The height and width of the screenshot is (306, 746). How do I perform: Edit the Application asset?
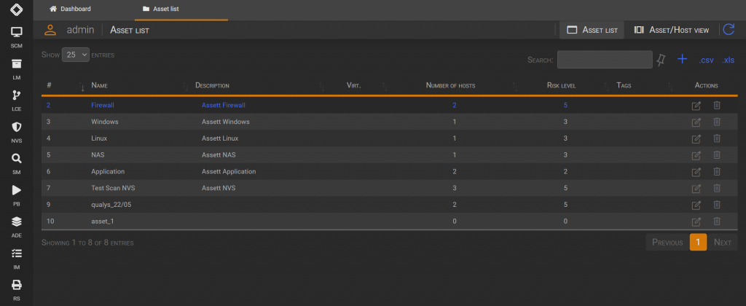696,172
